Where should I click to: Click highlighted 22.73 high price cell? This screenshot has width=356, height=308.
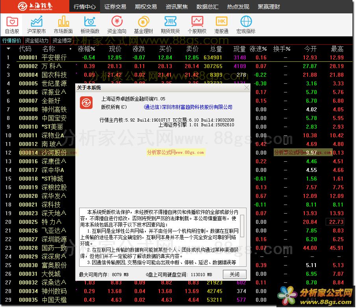335,221
